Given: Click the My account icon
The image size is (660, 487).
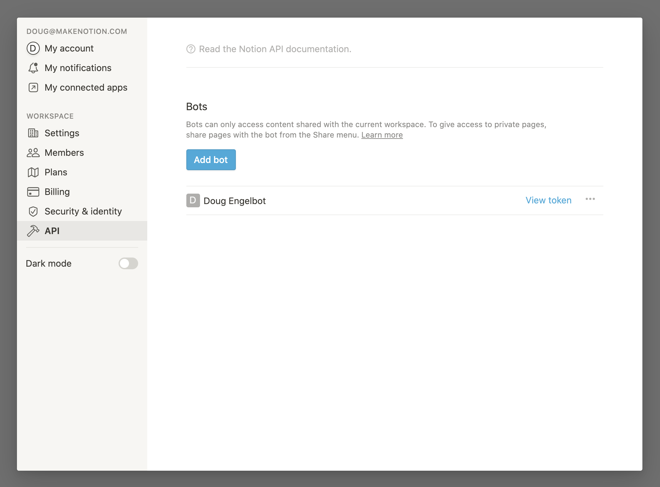Looking at the screenshot, I should (33, 48).
